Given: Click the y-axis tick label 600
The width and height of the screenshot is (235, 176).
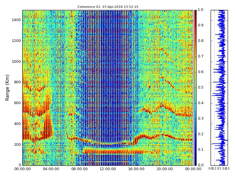Looking at the screenshot, I should (18, 103).
